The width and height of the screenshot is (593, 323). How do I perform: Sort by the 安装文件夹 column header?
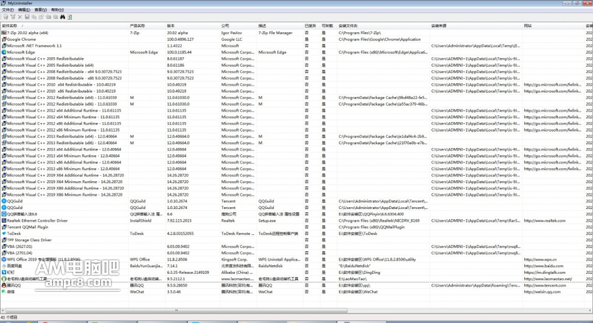pyautogui.click(x=383, y=26)
